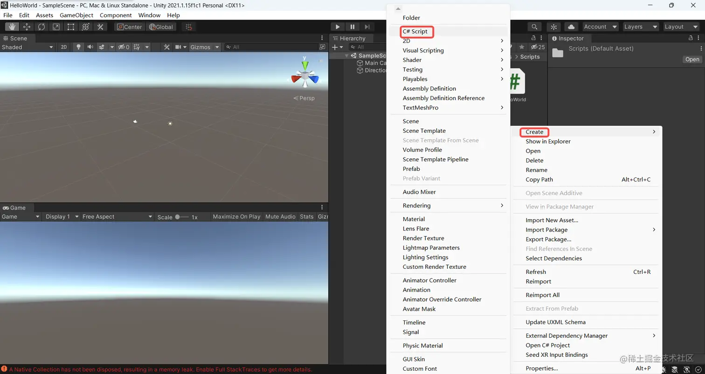Image resolution: width=705 pixels, height=374 pixels.
Task: Open the Layout dropdown
Action: pyautogui.click(x=681, y=27)
